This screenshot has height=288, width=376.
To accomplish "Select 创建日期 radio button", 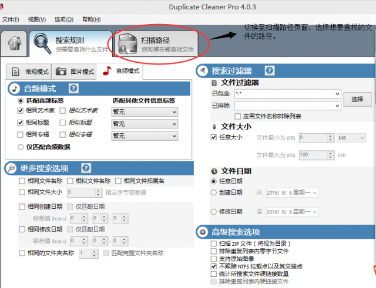I will 213,192.
